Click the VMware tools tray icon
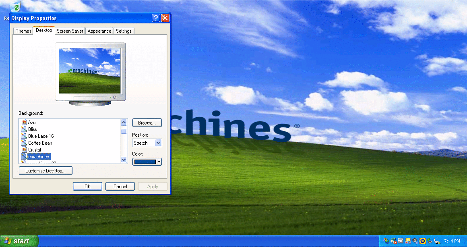467x247 pixels. [401, 241]
